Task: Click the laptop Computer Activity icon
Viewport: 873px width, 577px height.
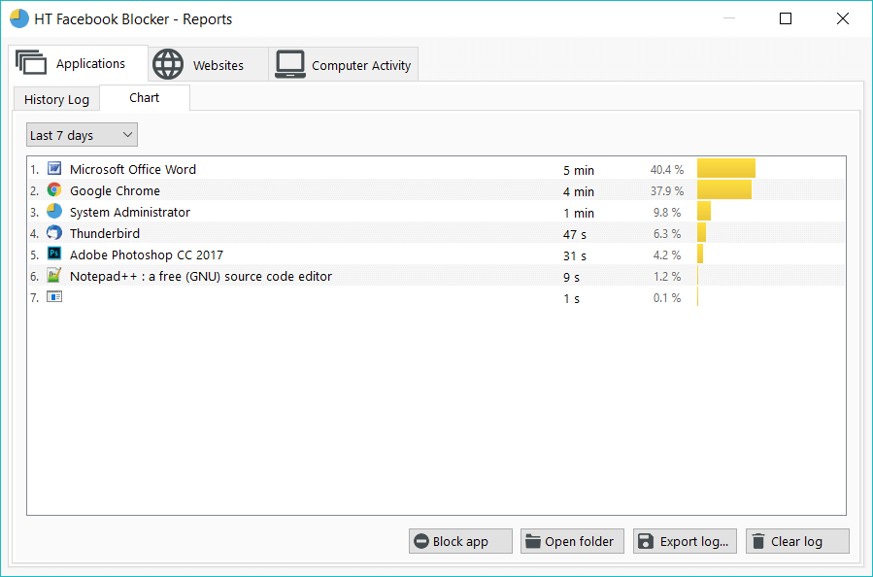Action: click(x=290, y=64)
